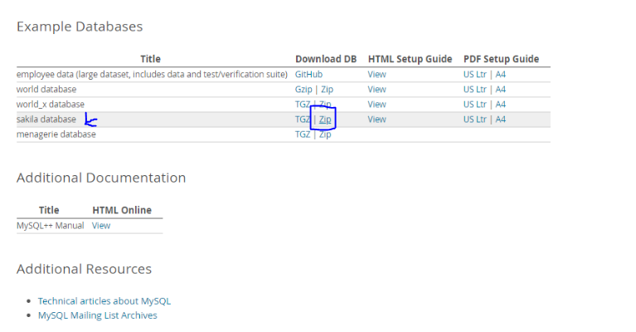Screen dimensions: 636x332
Task: Click the 'PDF Setup Guide' column header
Action: [502, 59]
